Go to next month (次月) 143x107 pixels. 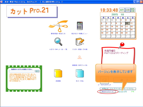(128, 10)
